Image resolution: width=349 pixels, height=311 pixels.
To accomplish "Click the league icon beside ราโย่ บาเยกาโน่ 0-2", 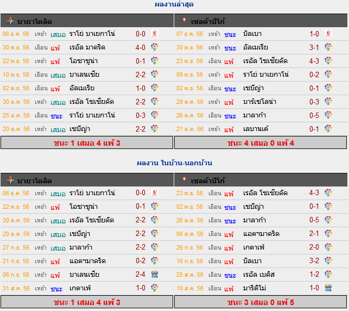I will point(328,74).
